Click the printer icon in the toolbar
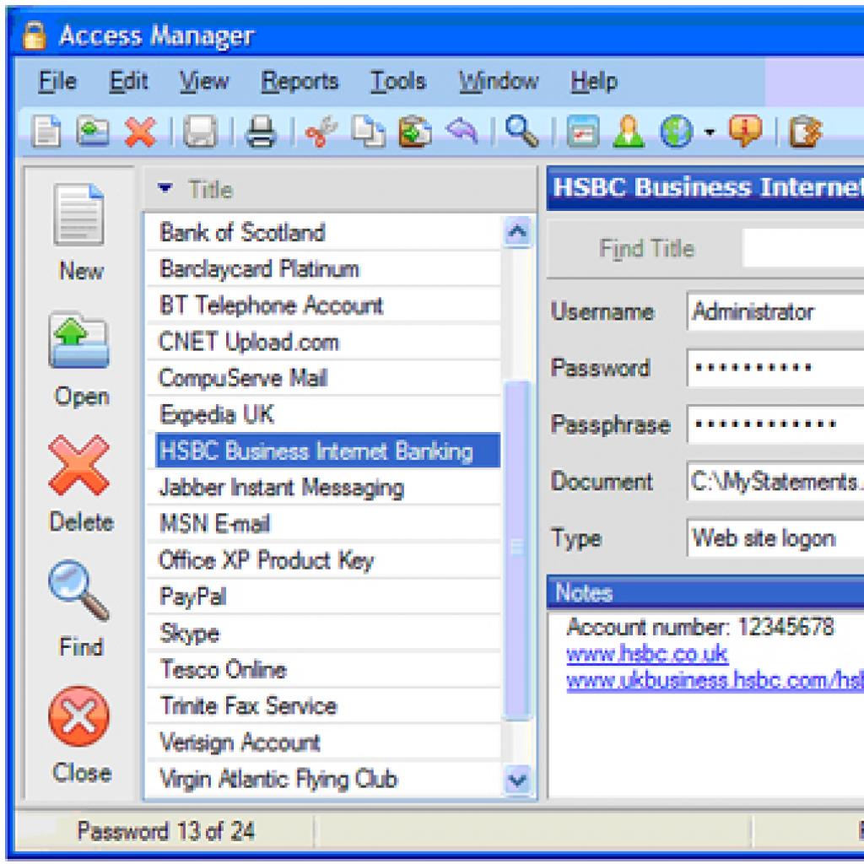Image resolution: width=864 pixels, height=864 pixels. (261, 132)
